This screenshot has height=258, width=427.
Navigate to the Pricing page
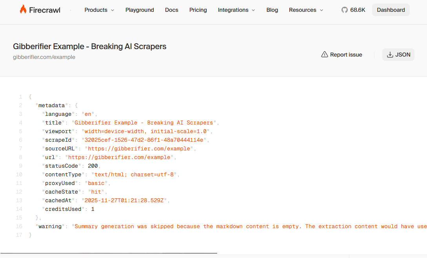click(x=198, y=10)
